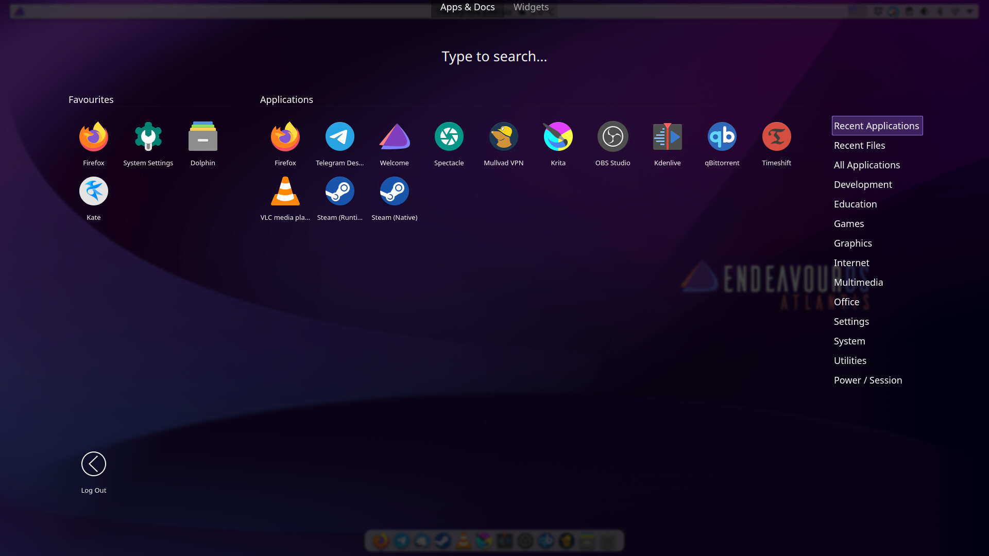Show Recent Files category
This screenshot has width=989, height=556.
coord(859,145)
